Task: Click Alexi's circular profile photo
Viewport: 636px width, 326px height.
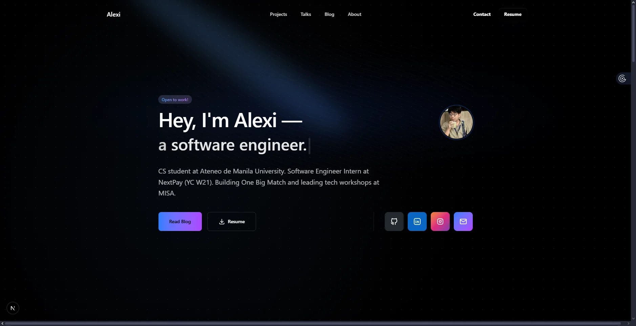Action: pos(456,122)
